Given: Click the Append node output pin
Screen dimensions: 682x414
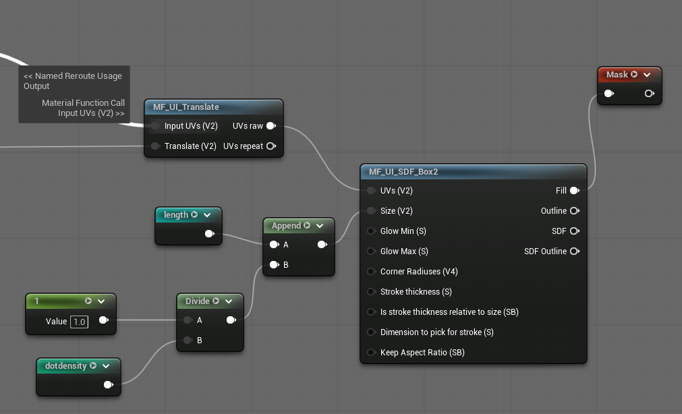Looking at the screenshot, I should (x=322, y=245).
